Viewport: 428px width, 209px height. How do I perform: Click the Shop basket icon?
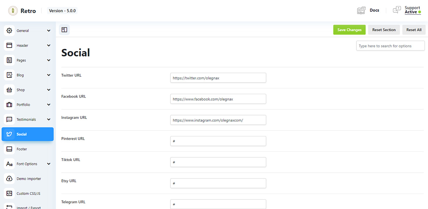point(9,90)
